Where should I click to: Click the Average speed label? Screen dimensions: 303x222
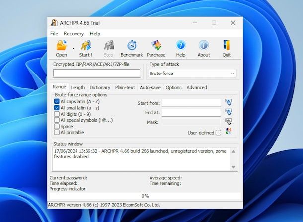tap(165, 178)
